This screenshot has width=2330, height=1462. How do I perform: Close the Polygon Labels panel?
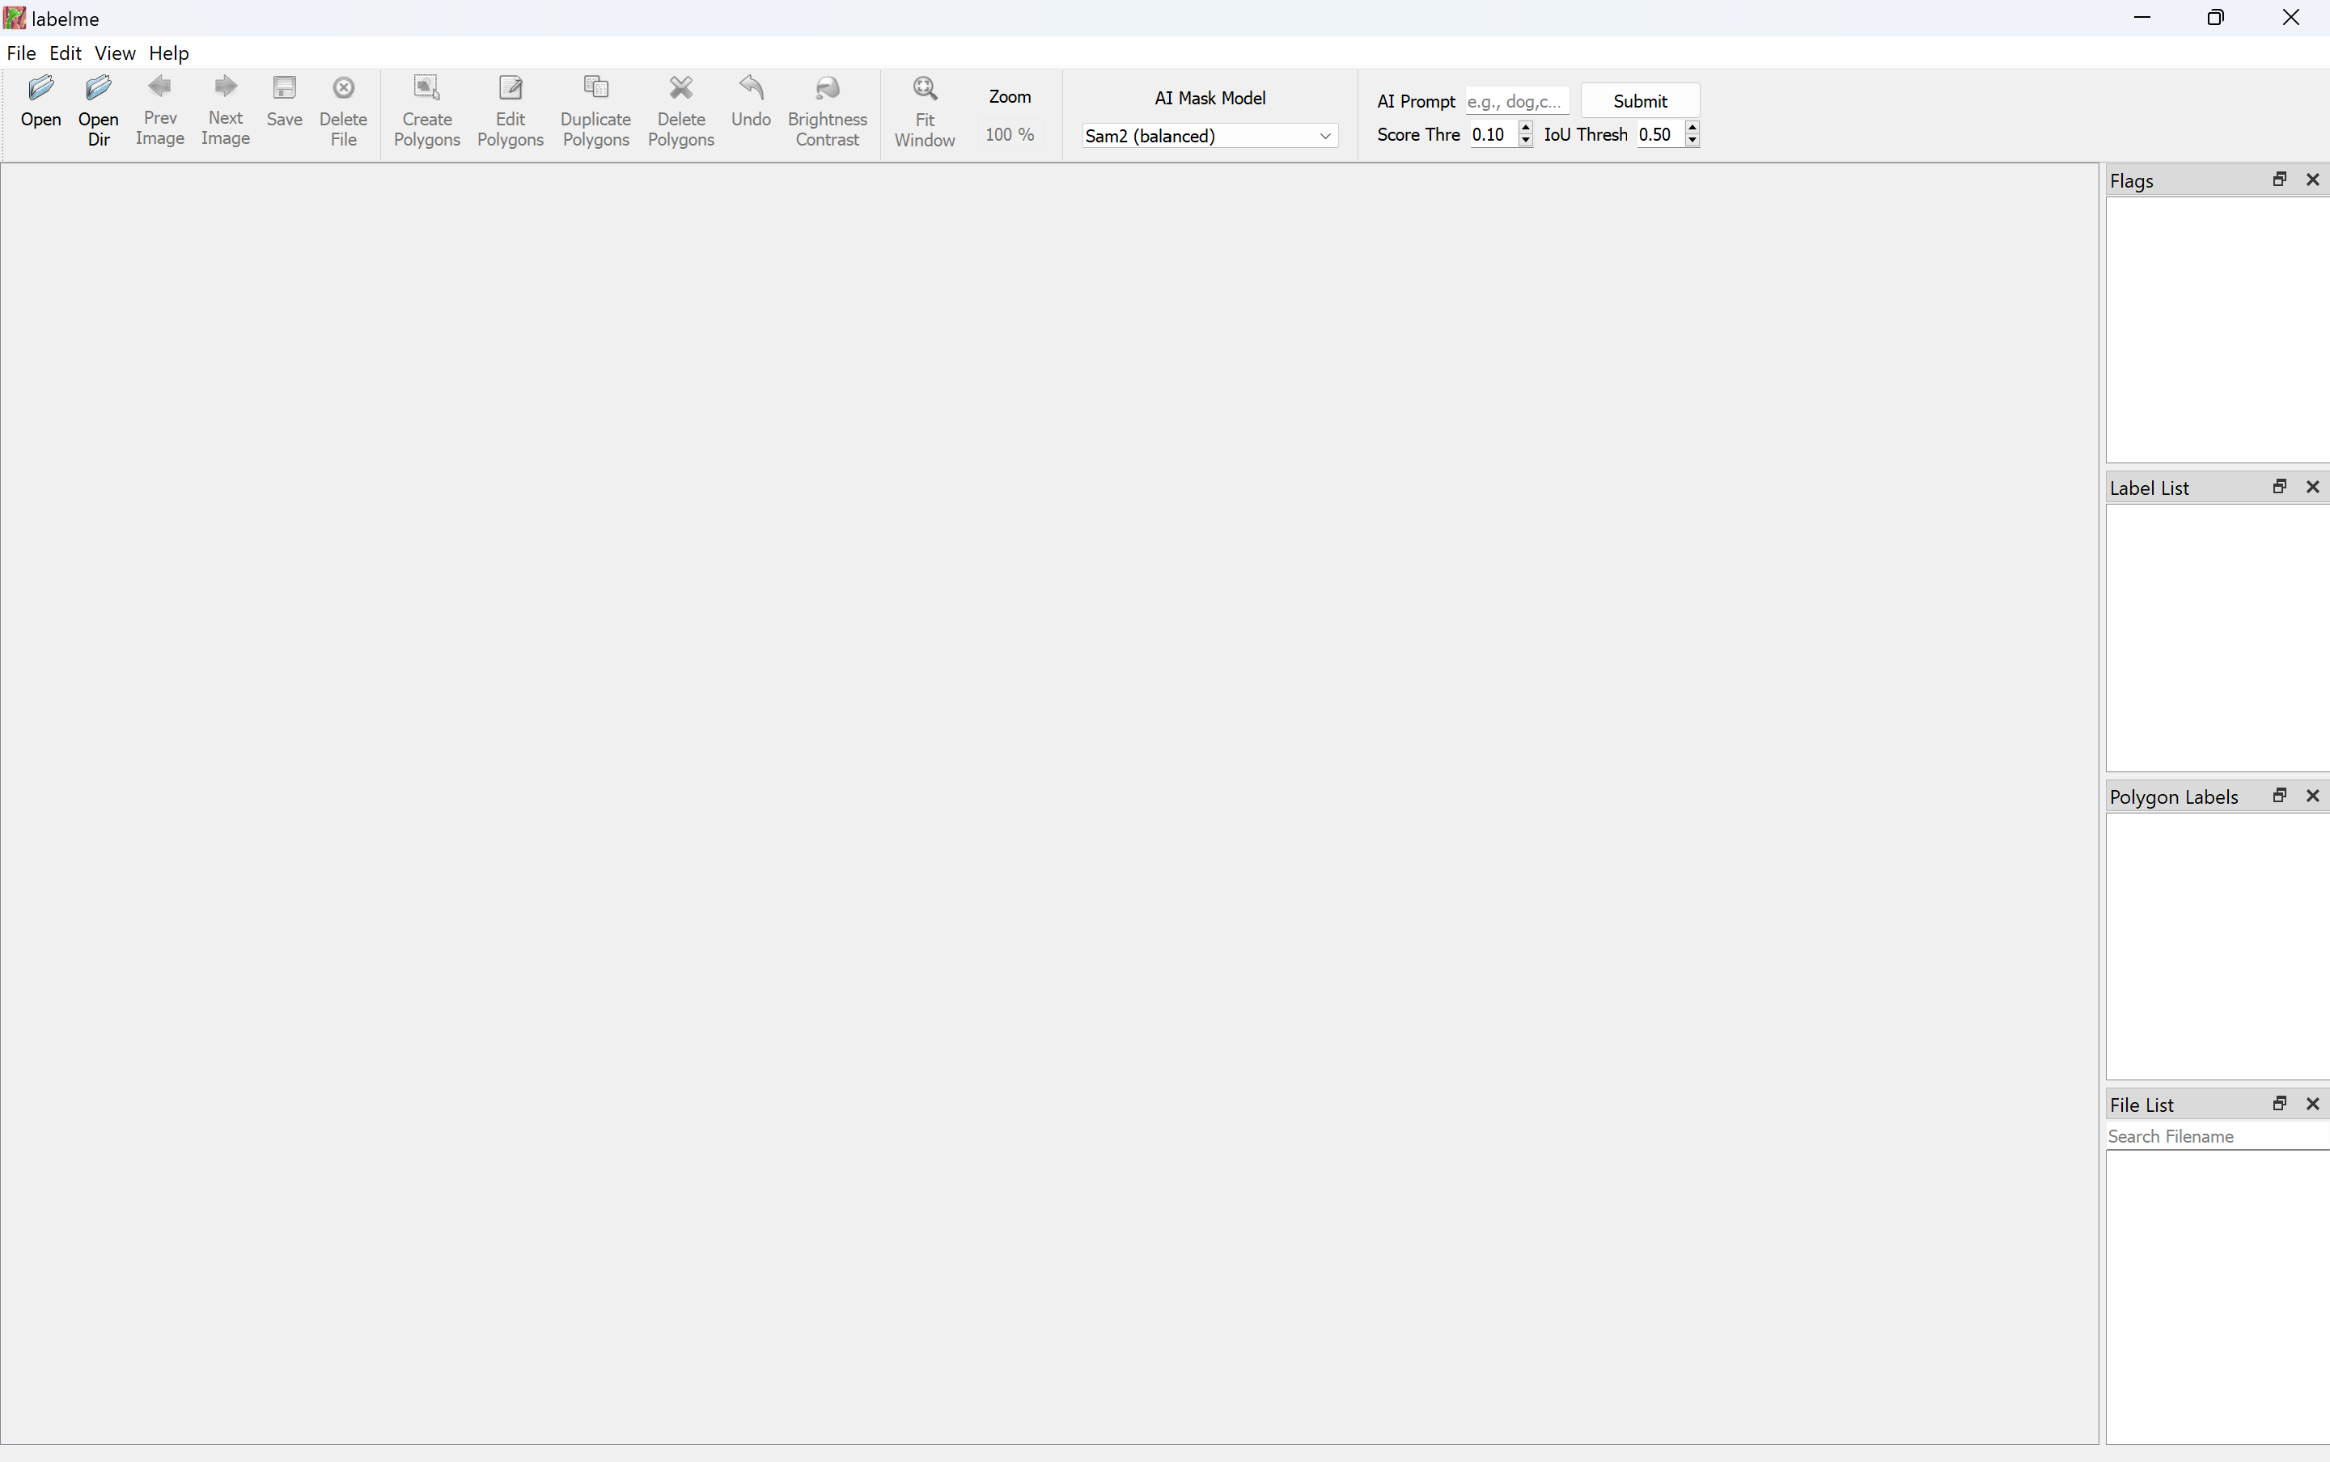[2312, 796]
